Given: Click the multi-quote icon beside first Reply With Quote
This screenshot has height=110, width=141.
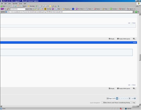Looking at the screenshot, I should point(134,39).
